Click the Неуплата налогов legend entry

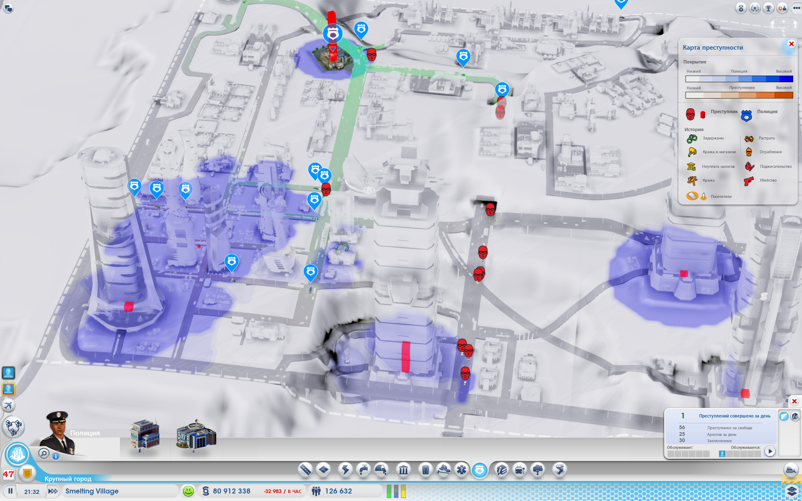pyautogui.click(x=711, y=167)
